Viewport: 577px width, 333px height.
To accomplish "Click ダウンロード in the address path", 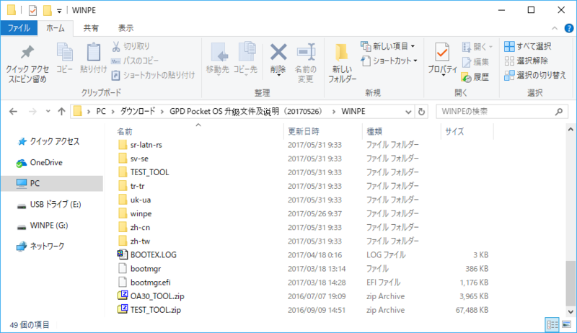I will 138,112.
